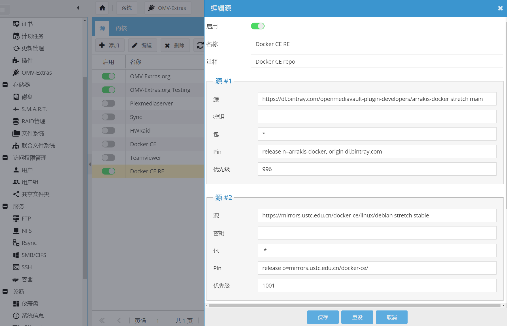Screen dimensions: 507x326
Task: Open the Rsync service page
Action: (x=25, y=243)
